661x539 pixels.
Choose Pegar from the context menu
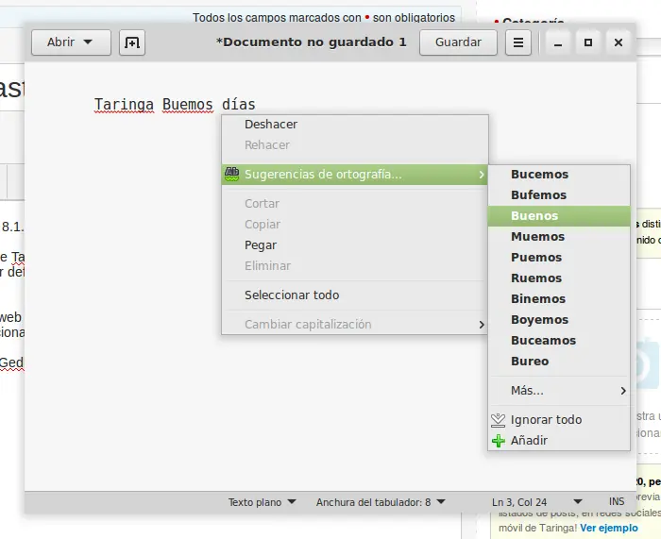click(x=354, y=244)
